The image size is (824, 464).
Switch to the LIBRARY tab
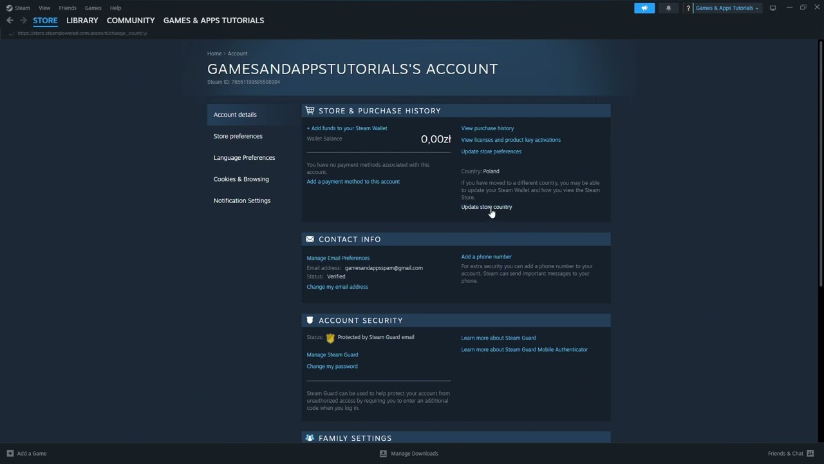click(82, 21)
